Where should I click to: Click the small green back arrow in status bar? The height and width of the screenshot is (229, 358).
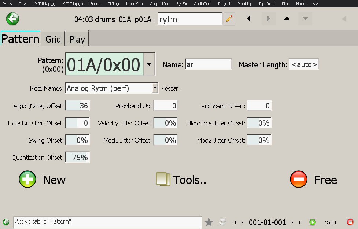point(6,222)
